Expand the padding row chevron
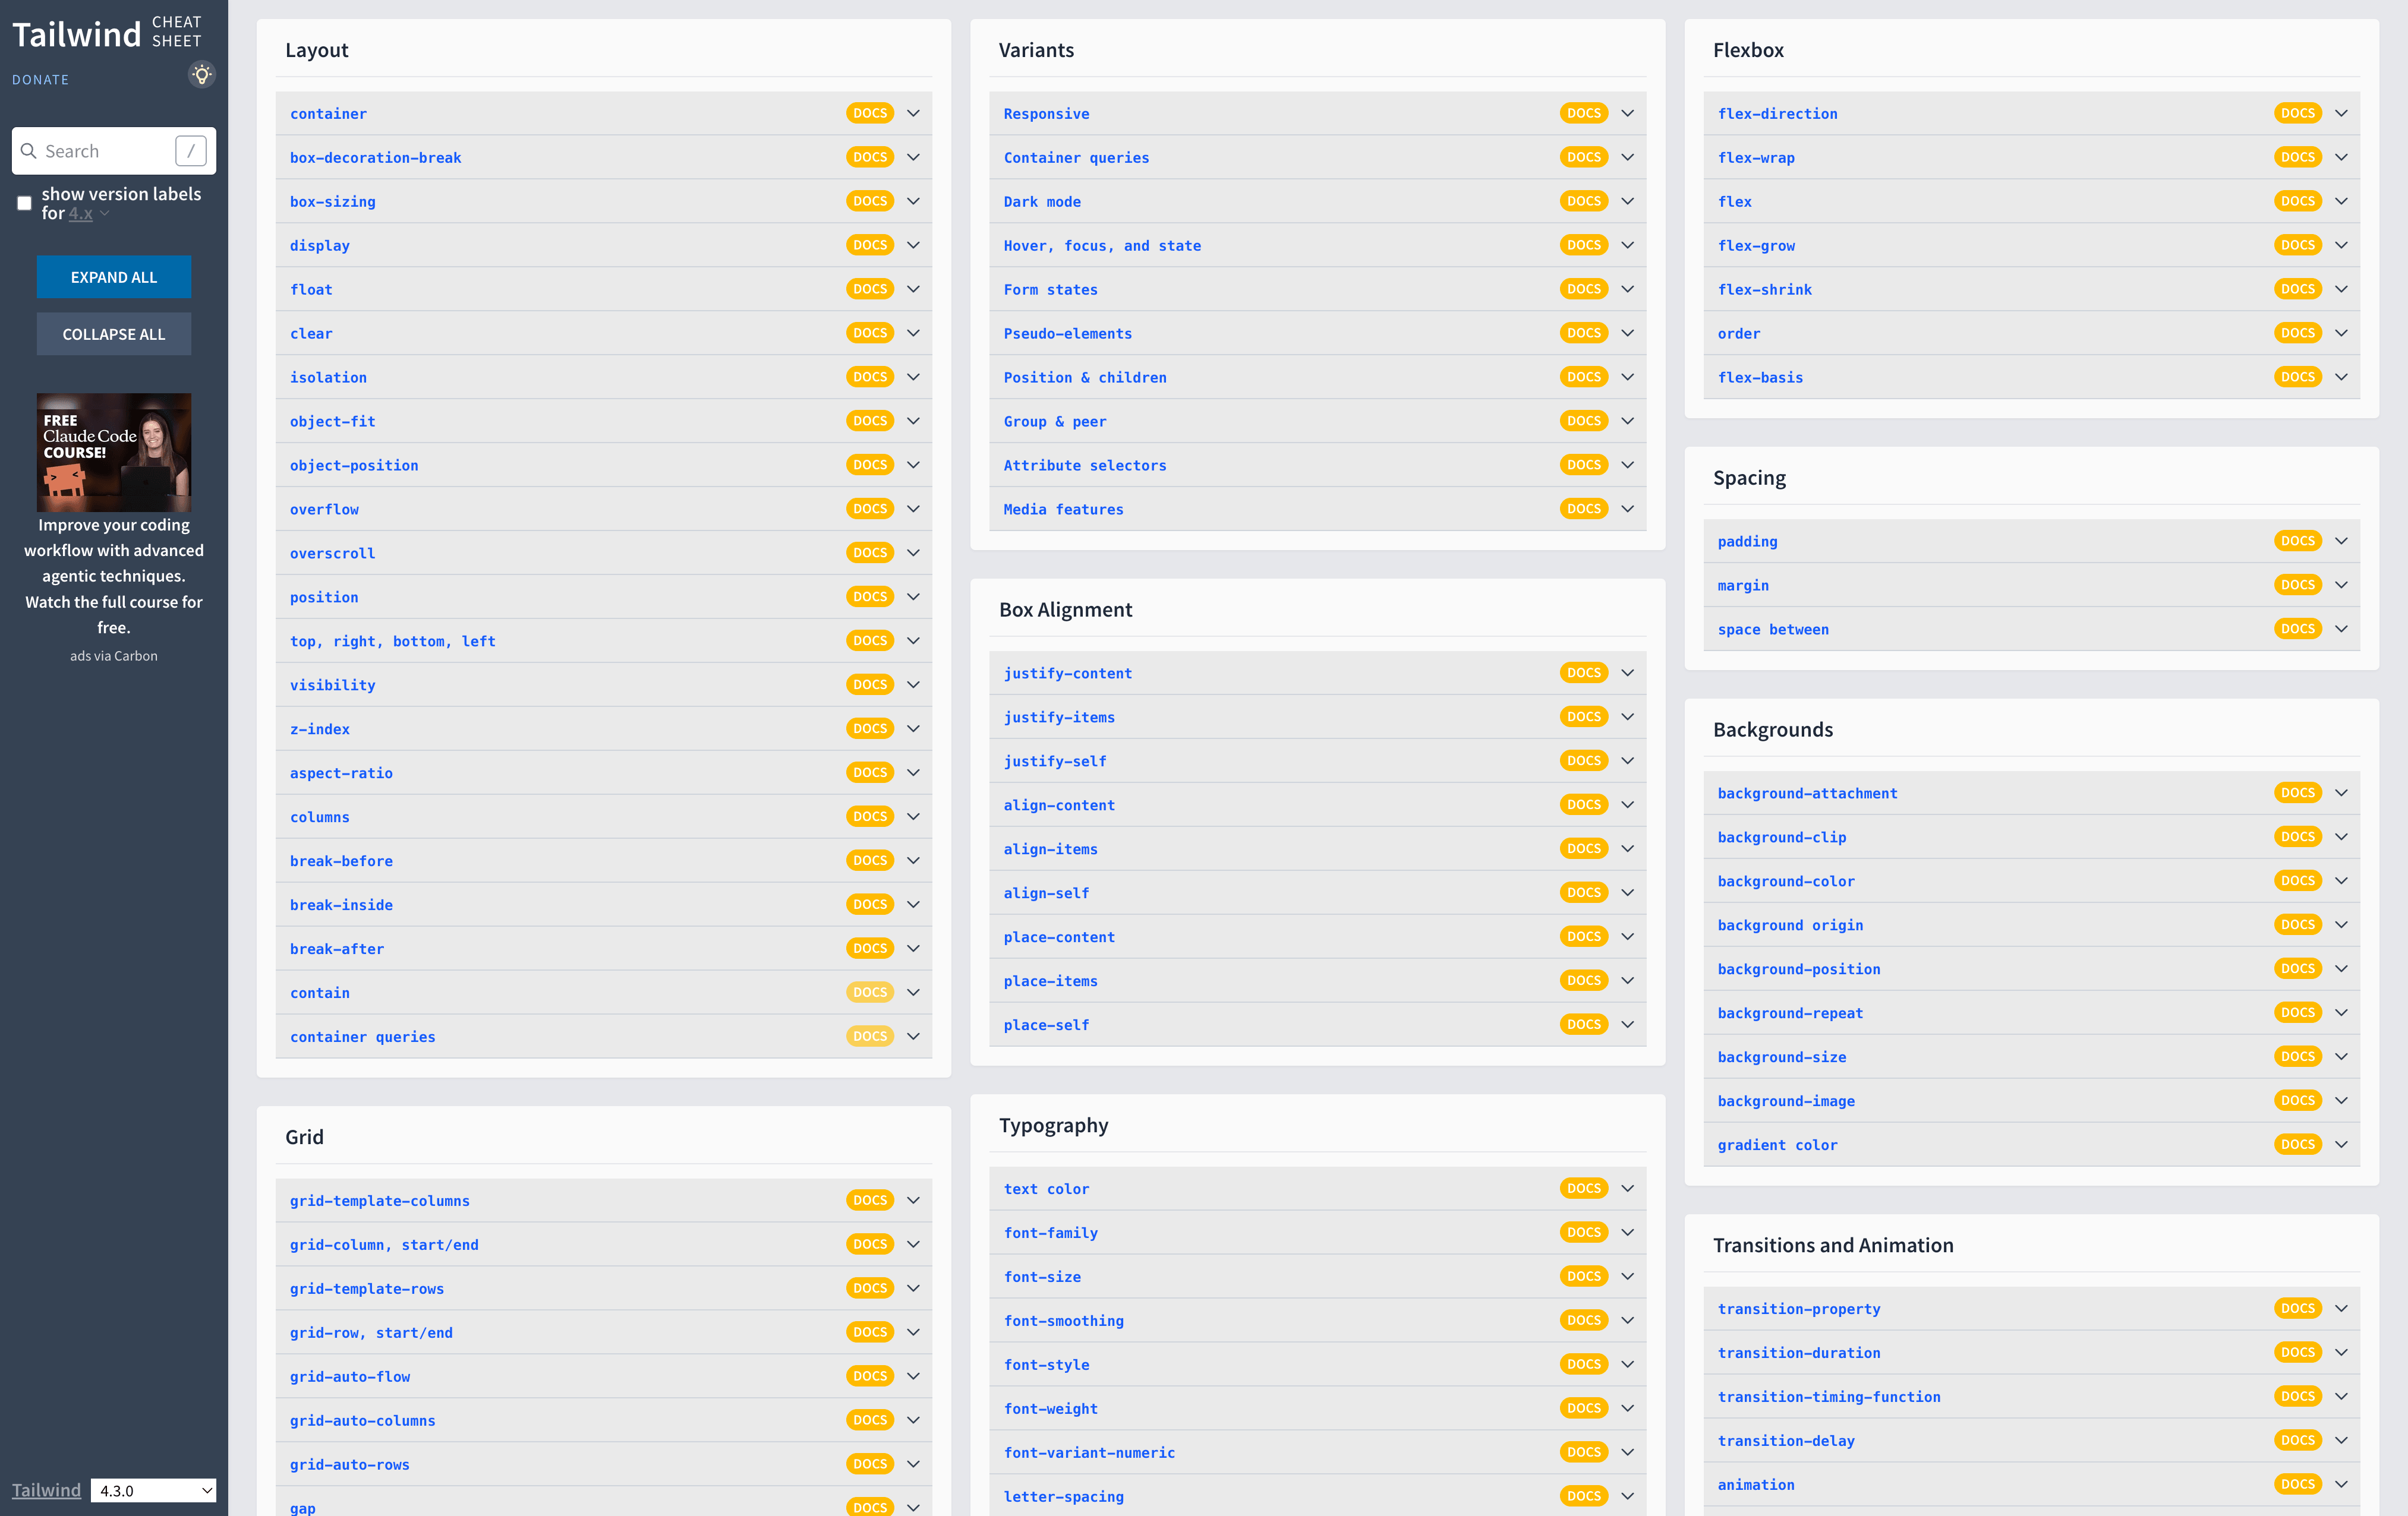Image resolution: width=2408 pixels, height=1516 pixels. click(2341, 541)
